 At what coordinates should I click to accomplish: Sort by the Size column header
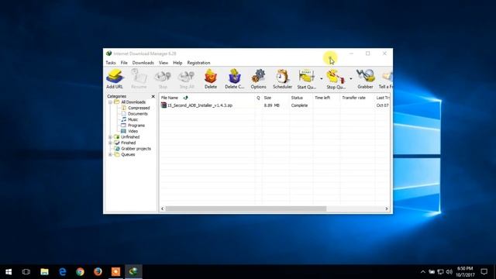pos(276,98)
